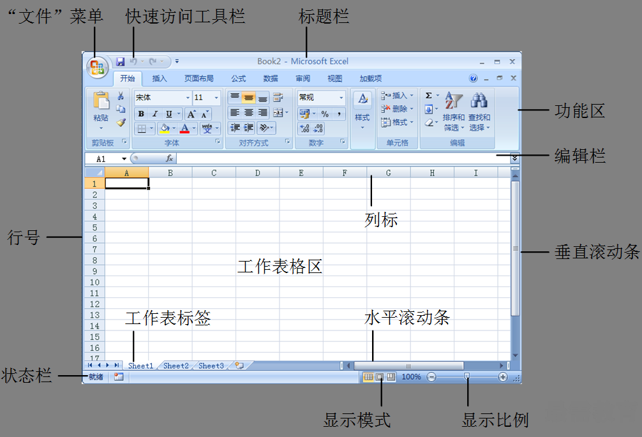Toggle Italic formatting
642x437 pixels.
point(155,114)
